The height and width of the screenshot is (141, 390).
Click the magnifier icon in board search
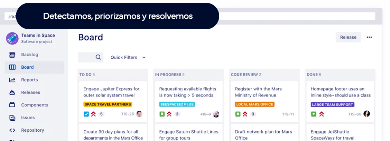tap(98, 57)
